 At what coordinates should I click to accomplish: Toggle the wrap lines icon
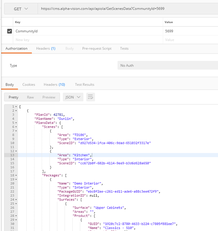tap(91, 97)
